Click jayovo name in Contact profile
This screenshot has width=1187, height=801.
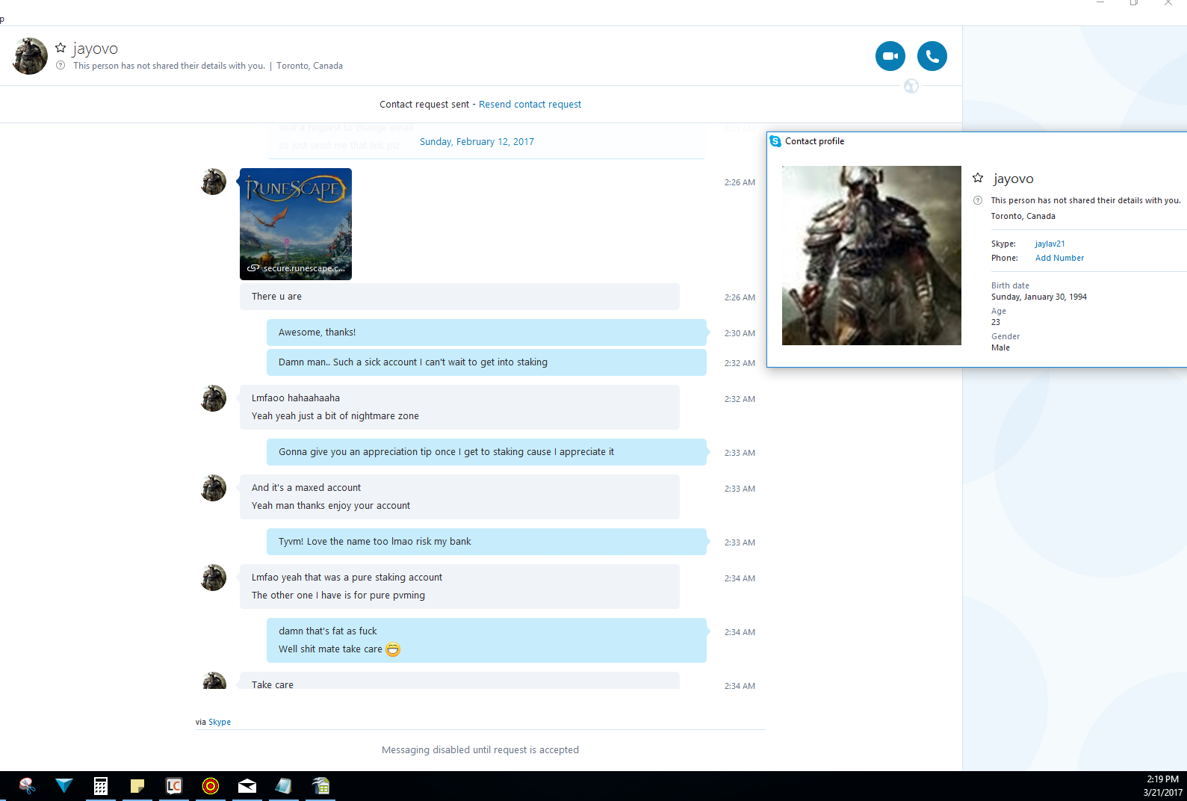[x=1014, y=179]
